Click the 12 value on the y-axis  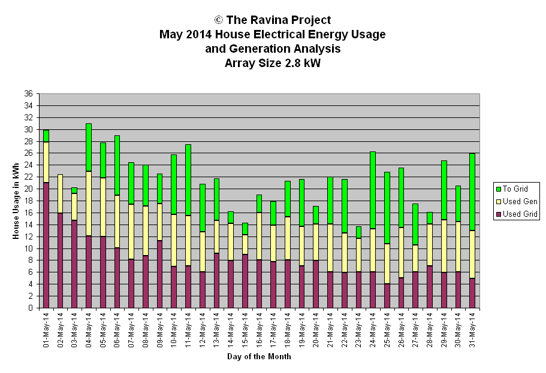[x=29, y=236]
